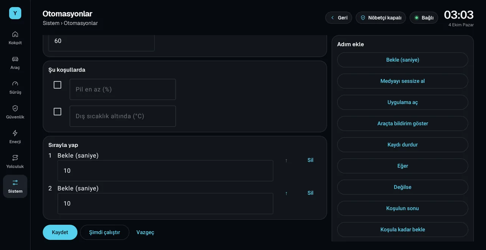Enable the Pil en az condition checkbox
This screenshot has width=486, height=250.
[57, 85]
